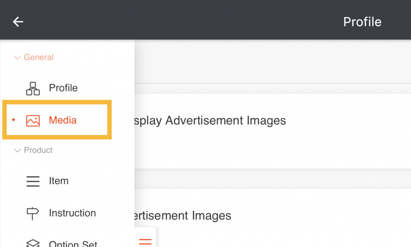Click the Option Set layers icon
Viewport: 411px width, 247px height.
(x=33, y=243)
